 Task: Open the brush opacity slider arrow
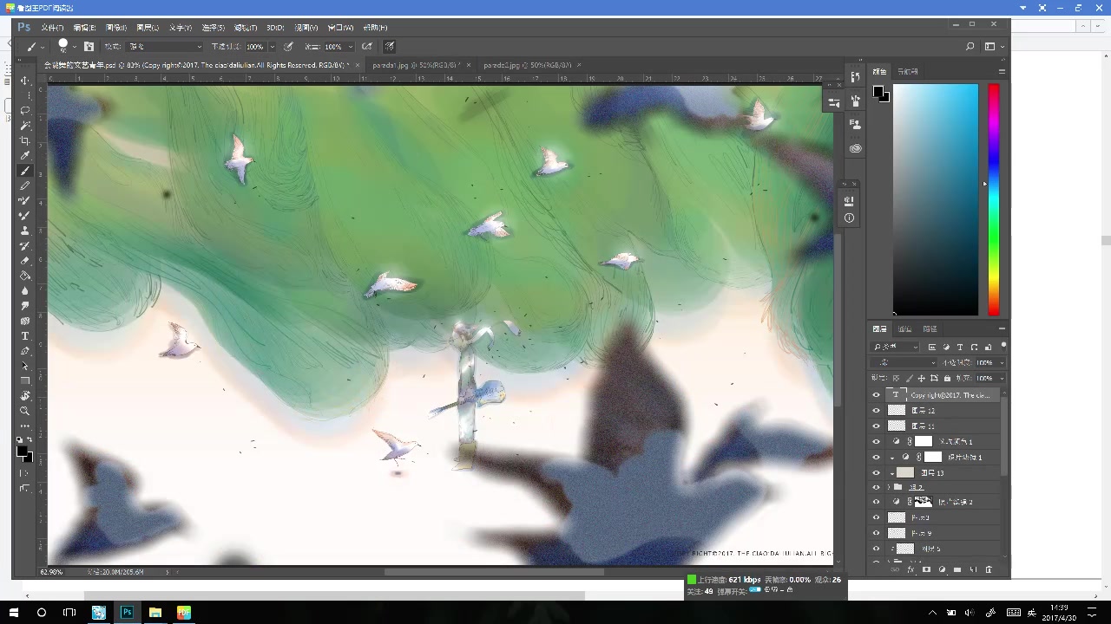[272, 47]
